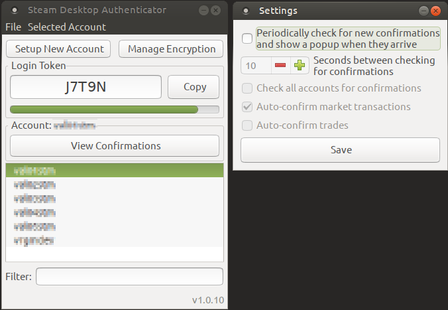Minimize the Steam Desktop Authenticator window

tap(203, 11)
